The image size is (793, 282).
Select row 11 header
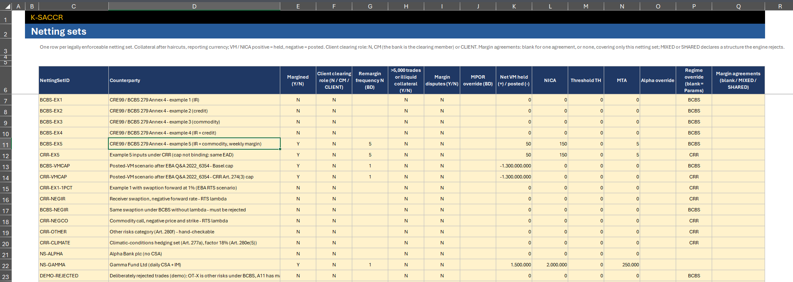point(6,145)
